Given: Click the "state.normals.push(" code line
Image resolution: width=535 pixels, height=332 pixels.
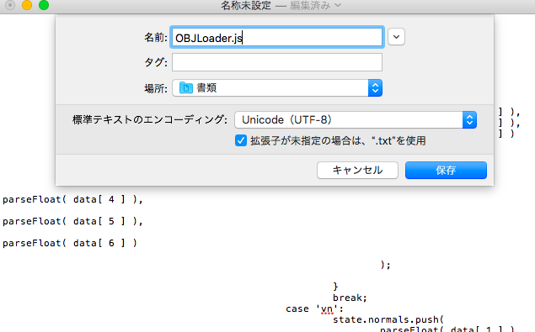Looking at the screenshot, I should (388, 319).
